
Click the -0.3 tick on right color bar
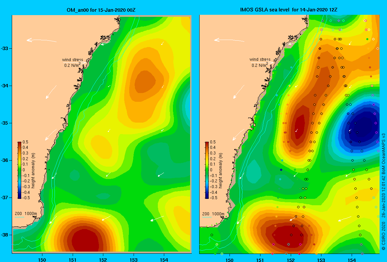[214, 187]
